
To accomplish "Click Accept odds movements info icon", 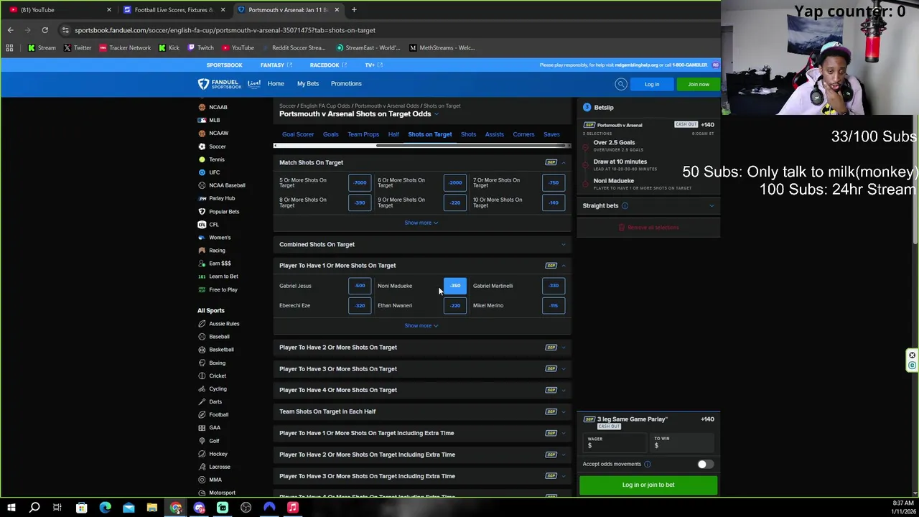I will point(647,464).
